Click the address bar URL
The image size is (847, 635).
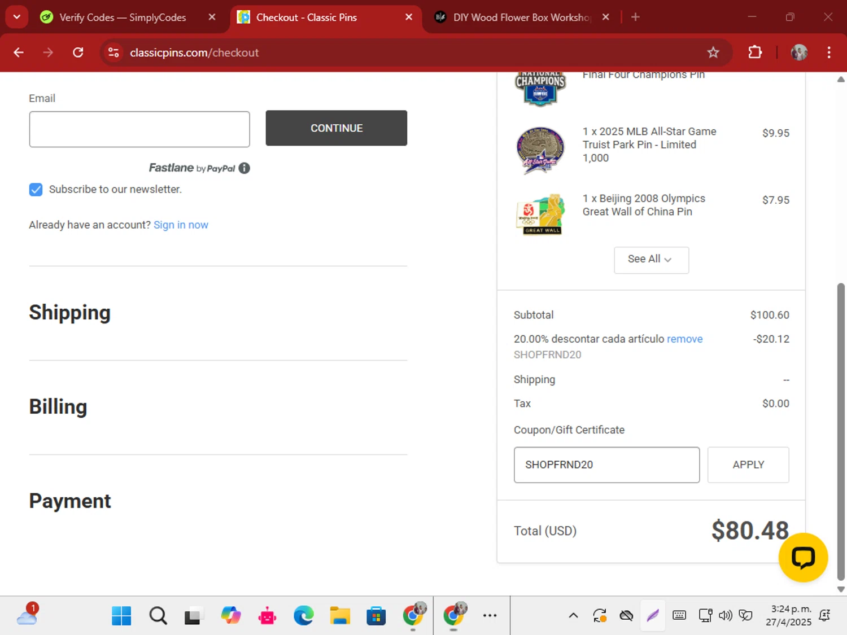coord(194,52)
